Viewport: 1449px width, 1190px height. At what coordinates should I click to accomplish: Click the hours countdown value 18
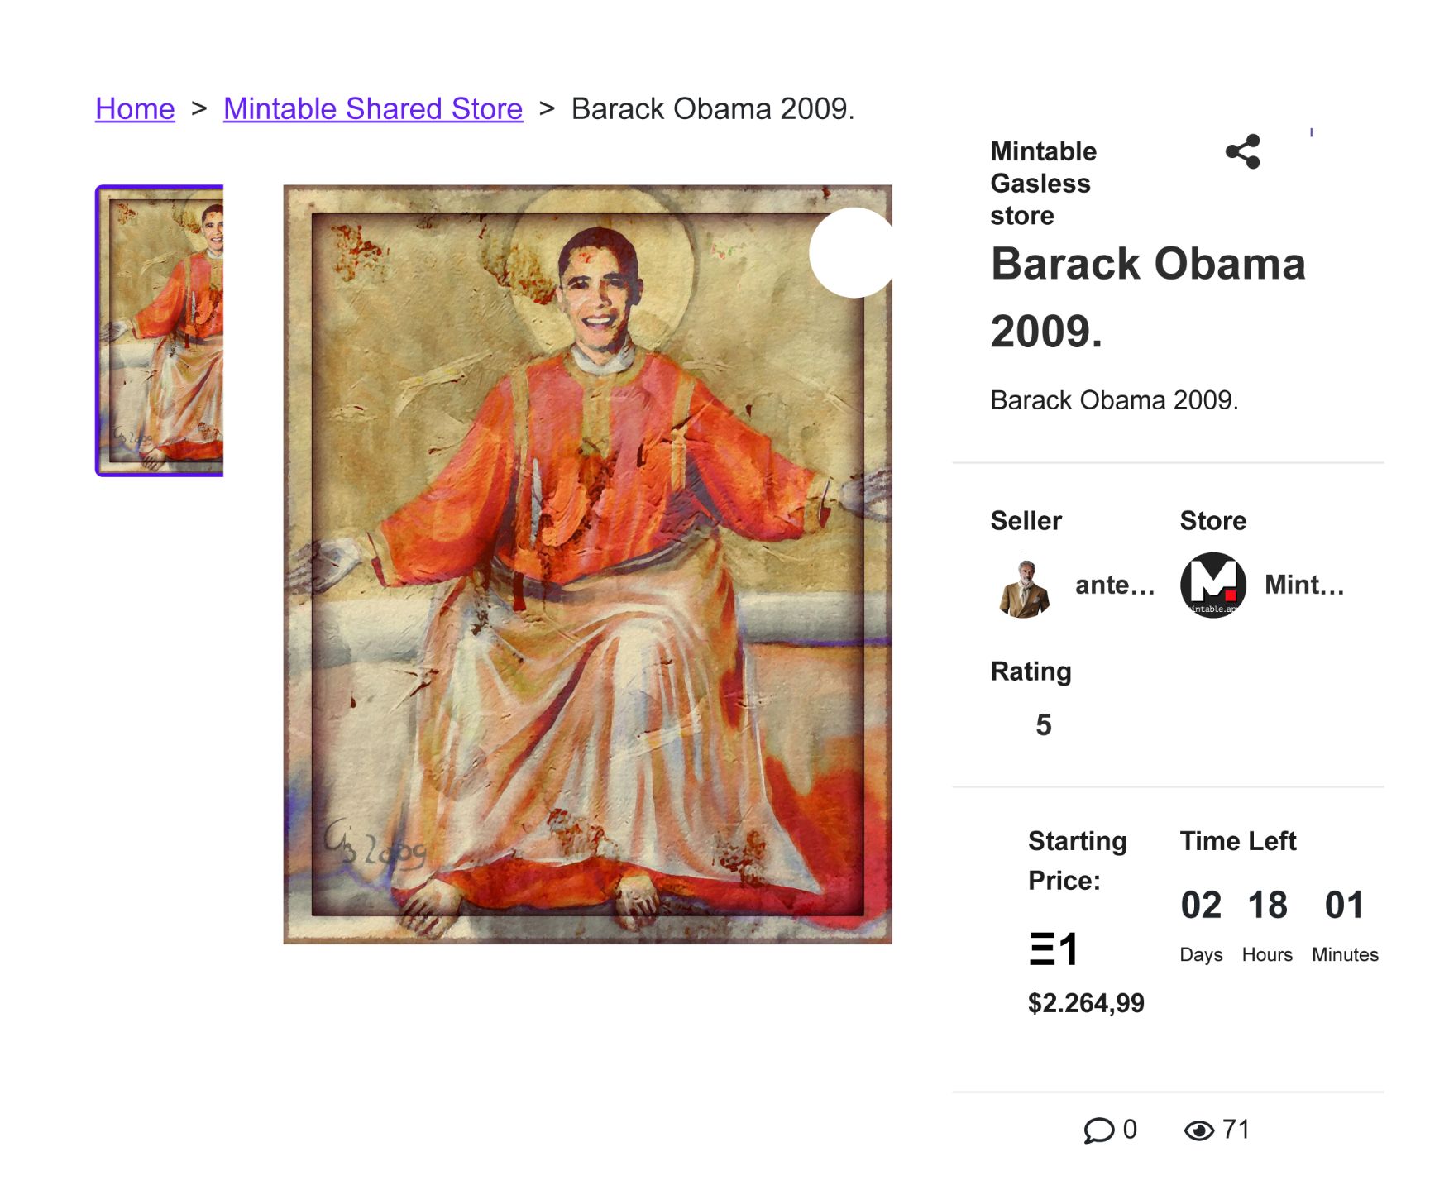(1267, 906)
